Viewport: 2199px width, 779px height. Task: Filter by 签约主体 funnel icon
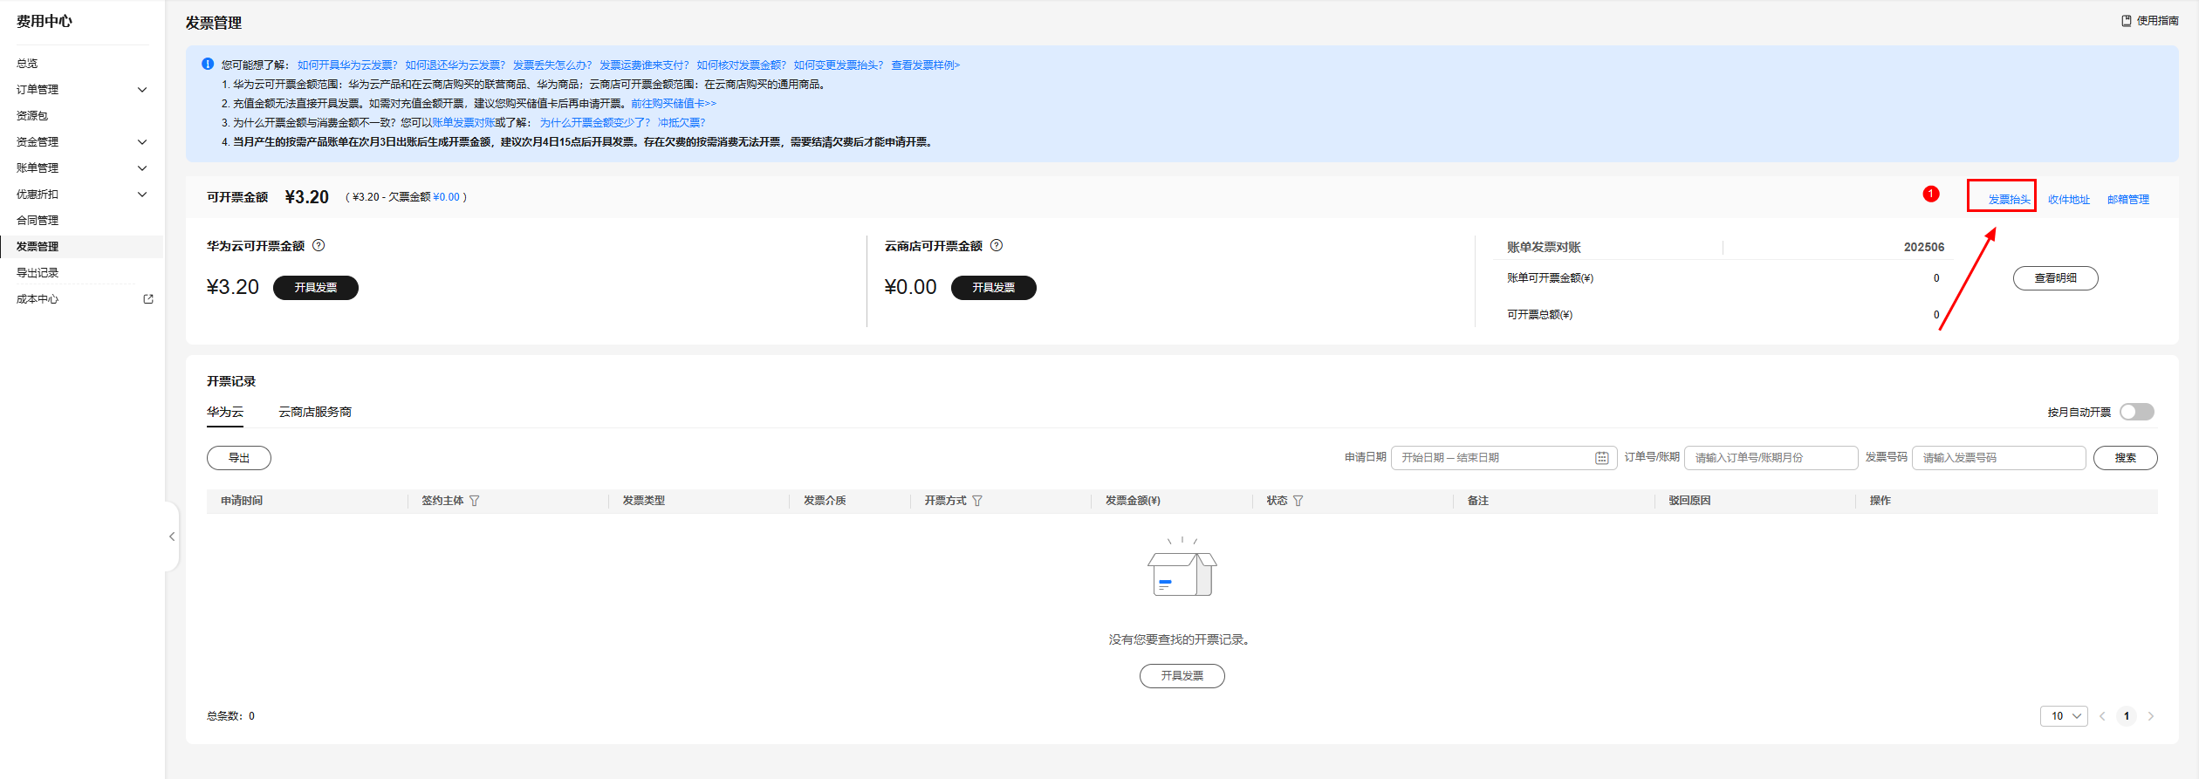point(475,501)
